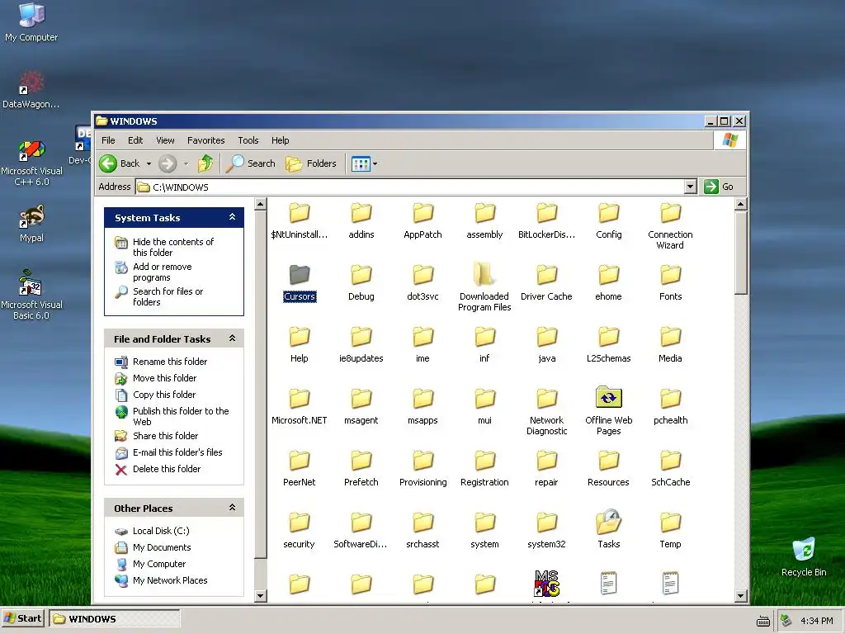Select the Downloaded Program Files folder
The image size is (845, 634).
pyautogui.click(x=484, y=287)
